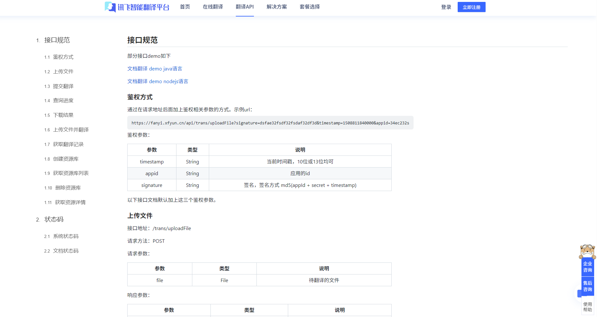The height and width of the screenshot is (317, 597).
Task: Expand the 接口规范 section in sidebar
Action: coord(57,40)
